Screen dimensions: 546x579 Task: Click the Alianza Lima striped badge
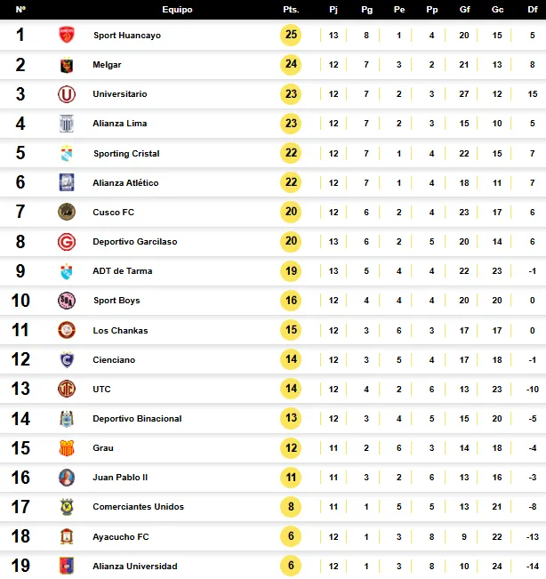coord(67,124)
